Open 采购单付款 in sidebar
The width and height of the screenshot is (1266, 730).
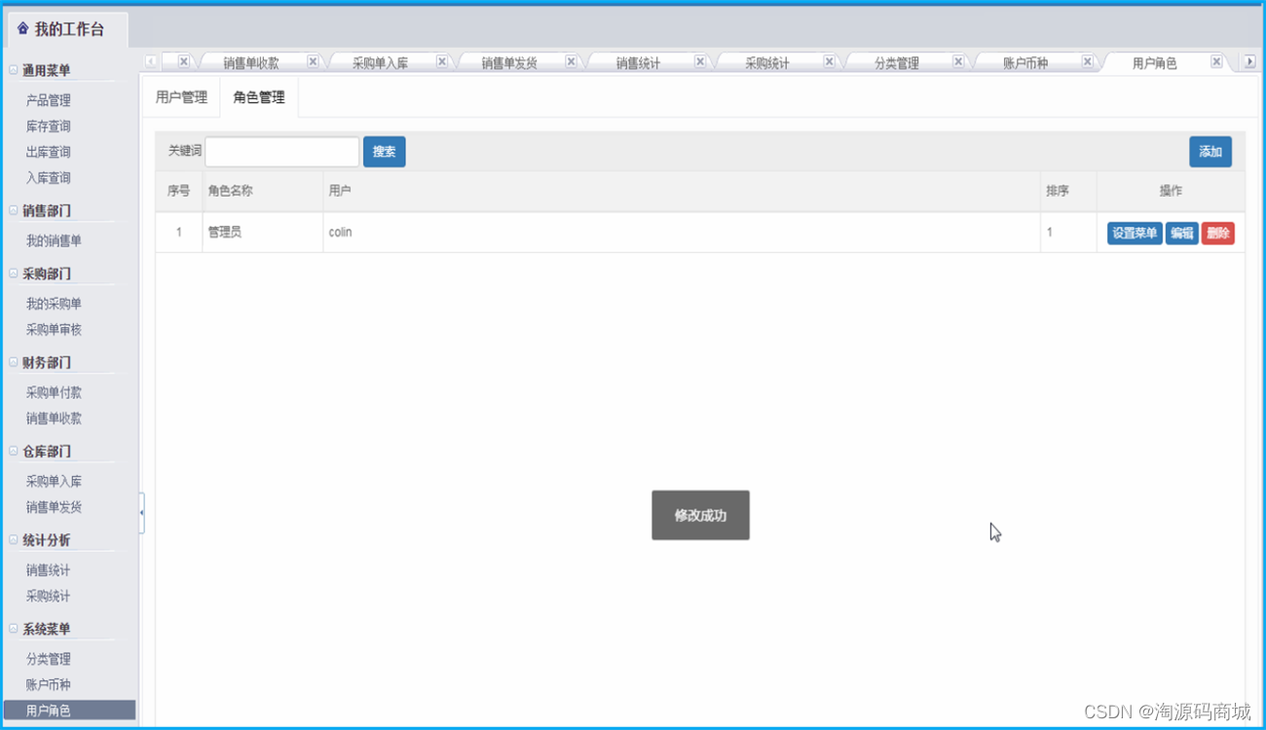[54, 392]
